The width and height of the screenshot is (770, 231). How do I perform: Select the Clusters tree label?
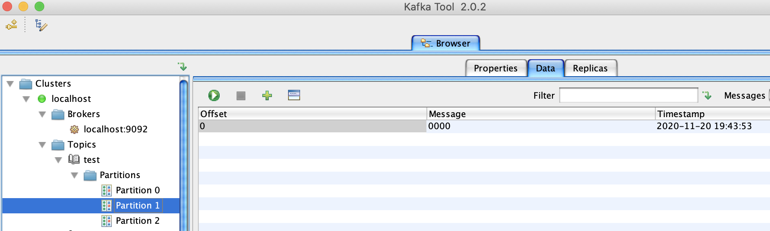coord(53,83)
